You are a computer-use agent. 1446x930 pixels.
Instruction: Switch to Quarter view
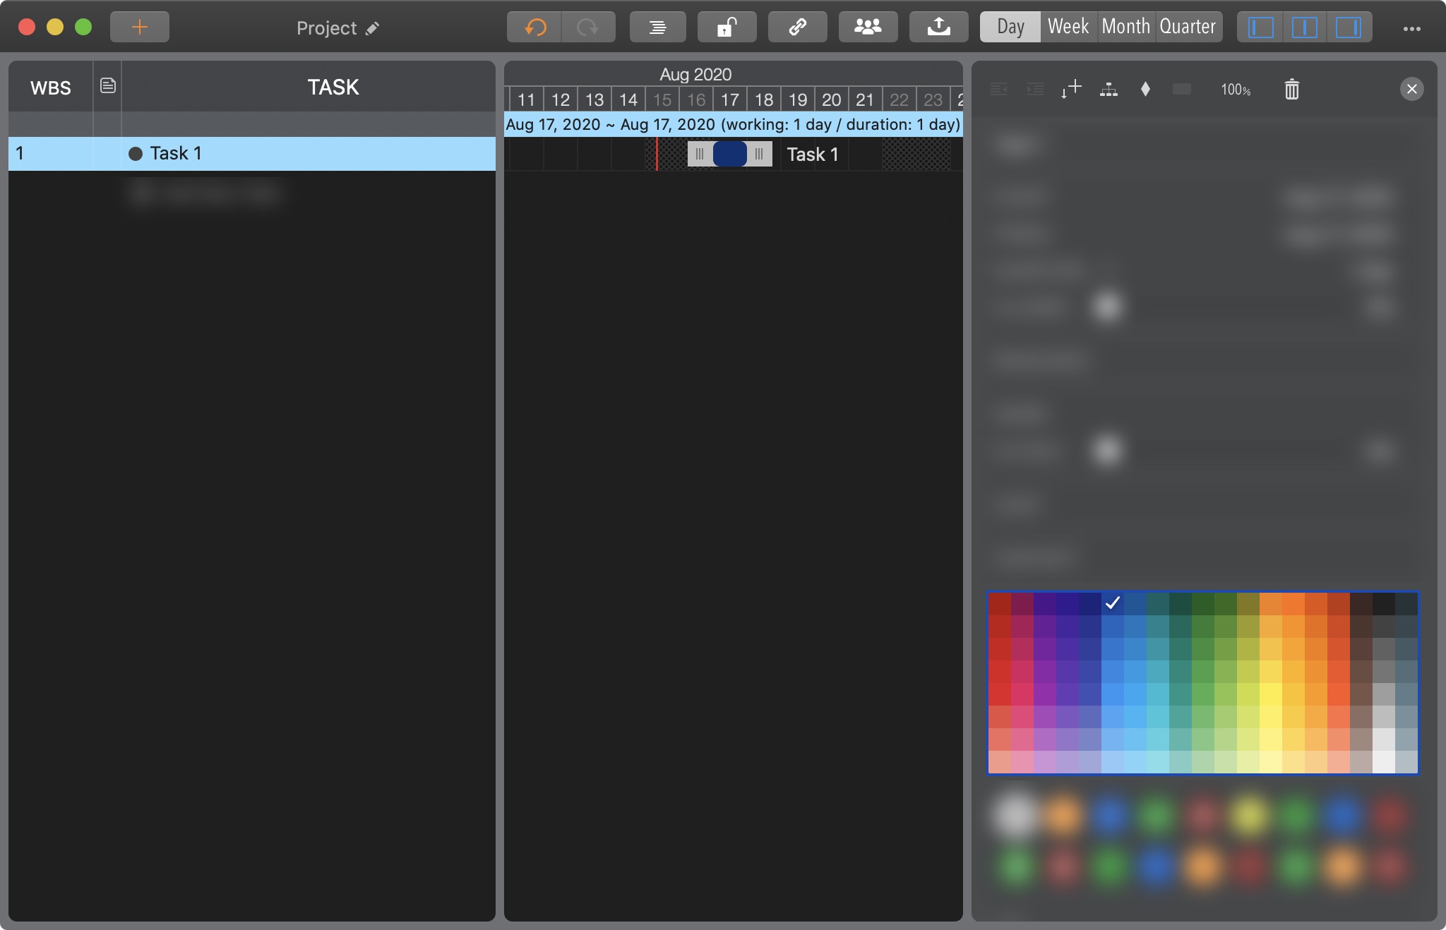point(1188,27)
